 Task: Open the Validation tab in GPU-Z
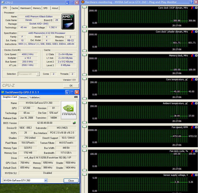34,97
